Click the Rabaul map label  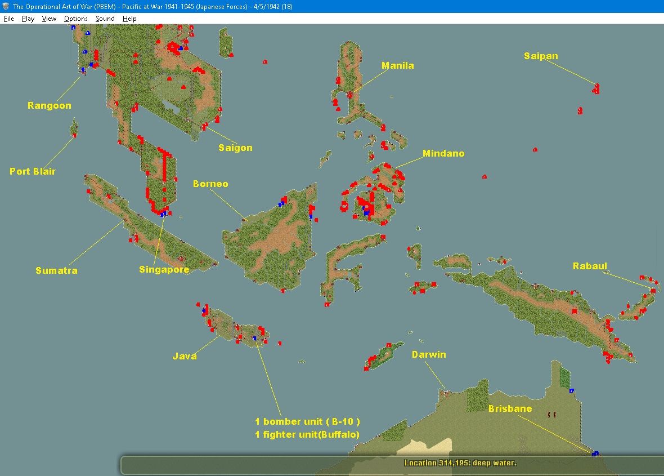590,266
